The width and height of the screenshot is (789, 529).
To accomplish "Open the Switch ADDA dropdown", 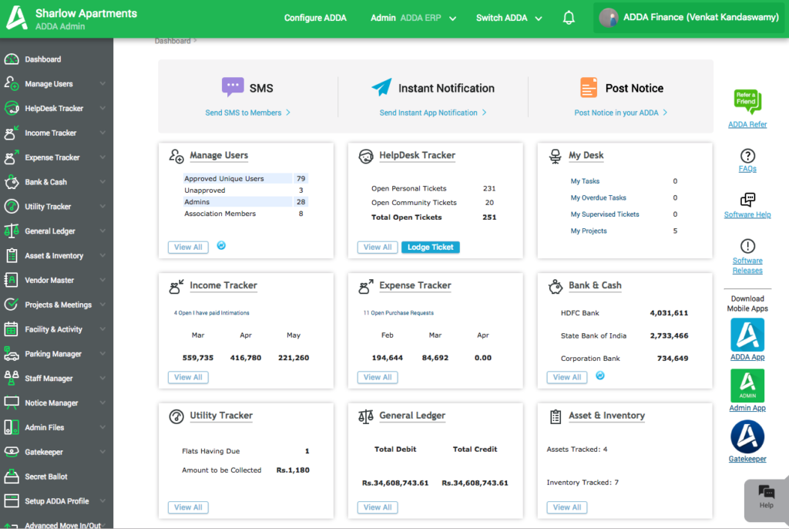I will coord(509,19).
